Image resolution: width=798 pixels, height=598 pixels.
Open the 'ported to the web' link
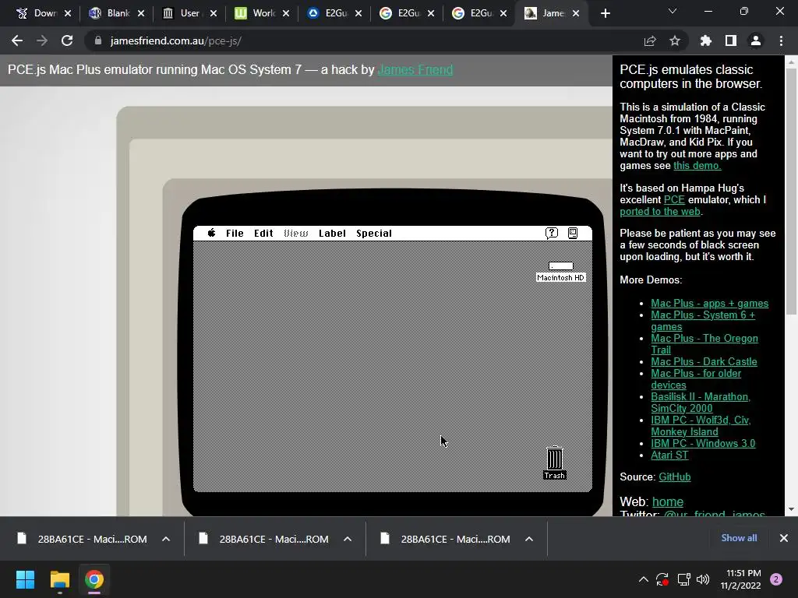tap(660, 211)
